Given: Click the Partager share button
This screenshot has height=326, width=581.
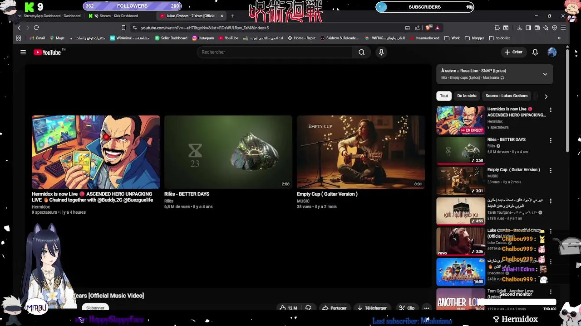Looking at the screenshot, I should point(334,308).
